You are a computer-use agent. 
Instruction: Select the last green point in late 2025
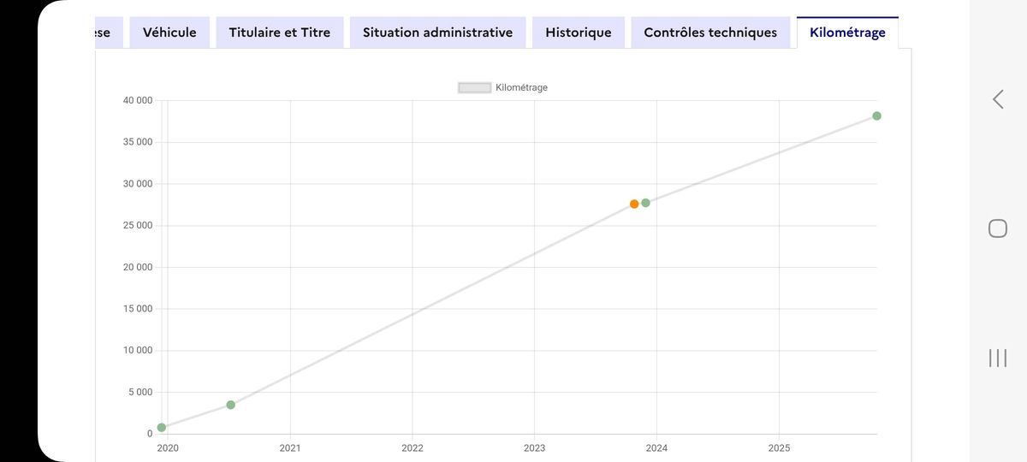point(876,115)
